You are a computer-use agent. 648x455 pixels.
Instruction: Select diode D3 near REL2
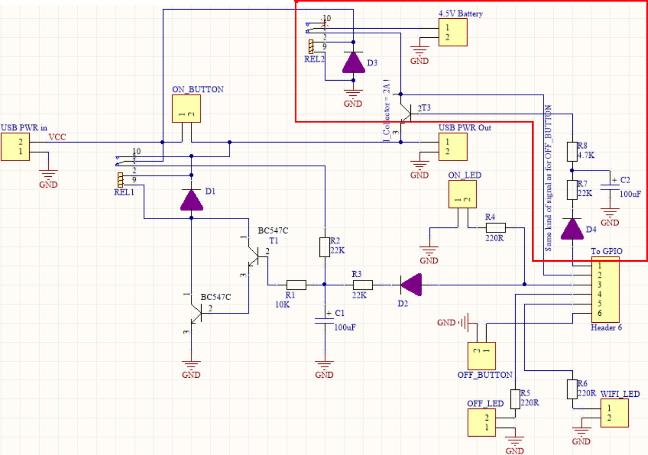pyautogui.click(x=353, y=62)
